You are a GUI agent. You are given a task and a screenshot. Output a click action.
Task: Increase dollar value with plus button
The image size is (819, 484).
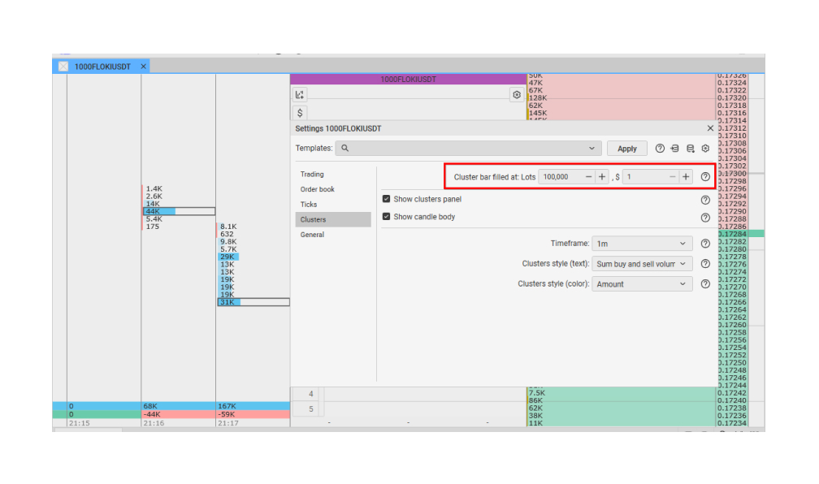686,177
